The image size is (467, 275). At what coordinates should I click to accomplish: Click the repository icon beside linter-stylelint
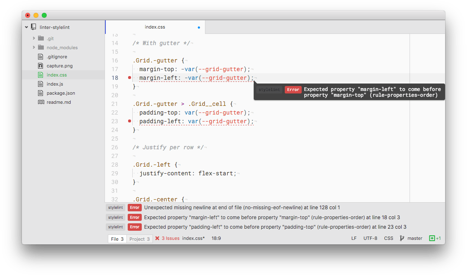pyautogui.click(x=34, y=26)
